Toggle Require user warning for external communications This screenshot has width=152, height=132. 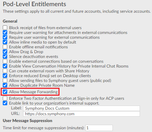pyautogui.click(x=5, y=37)
